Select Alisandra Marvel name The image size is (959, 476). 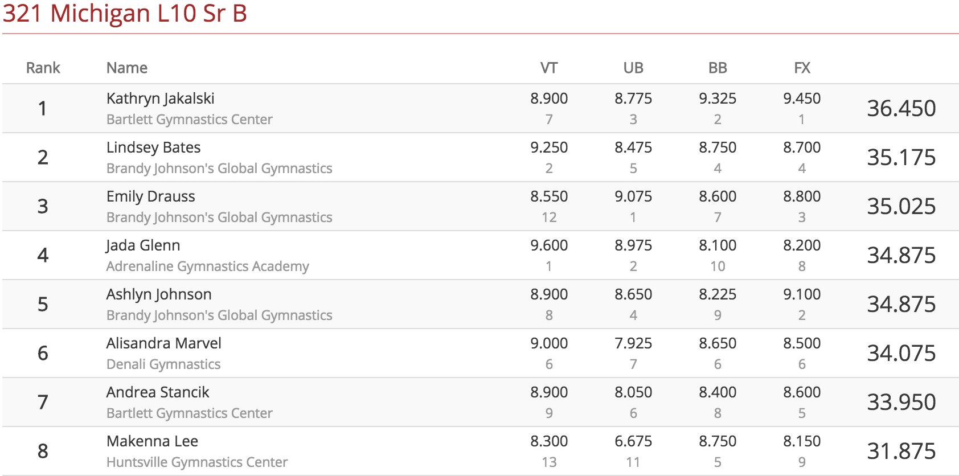(x=163, y=343)
